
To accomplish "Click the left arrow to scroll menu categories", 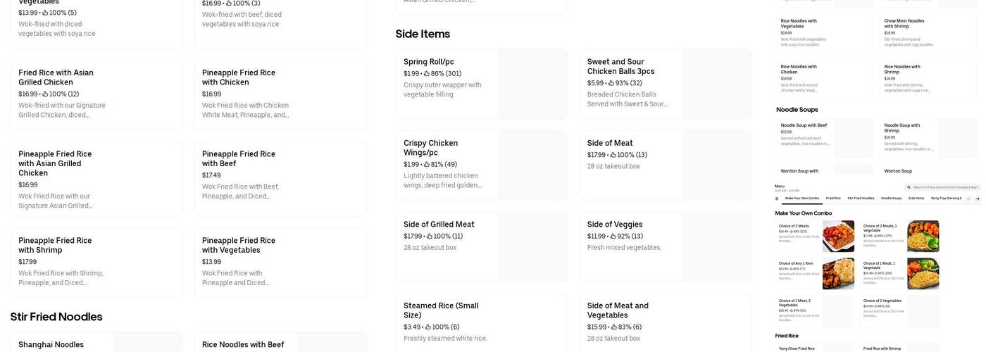I will pyautogui.click(x=968, y=199).
